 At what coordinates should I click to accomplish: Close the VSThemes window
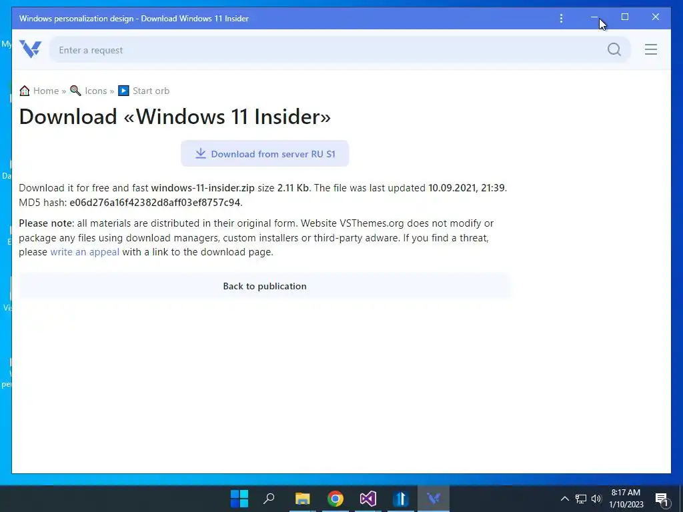click(x=655, y=17)
